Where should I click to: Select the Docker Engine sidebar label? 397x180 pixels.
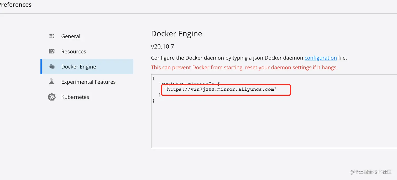point(79,67)
